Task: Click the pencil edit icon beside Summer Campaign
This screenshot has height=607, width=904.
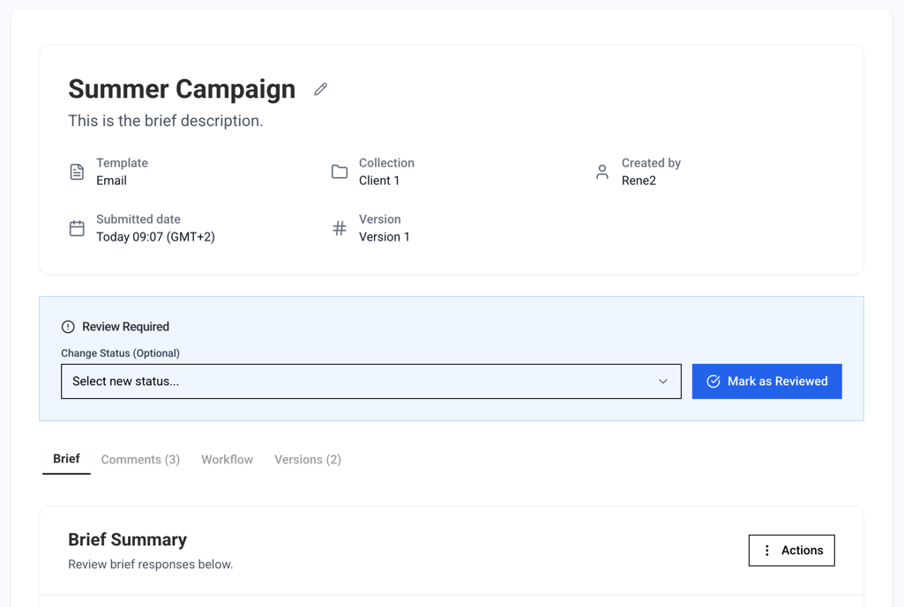Action: (x=320, y=89)
